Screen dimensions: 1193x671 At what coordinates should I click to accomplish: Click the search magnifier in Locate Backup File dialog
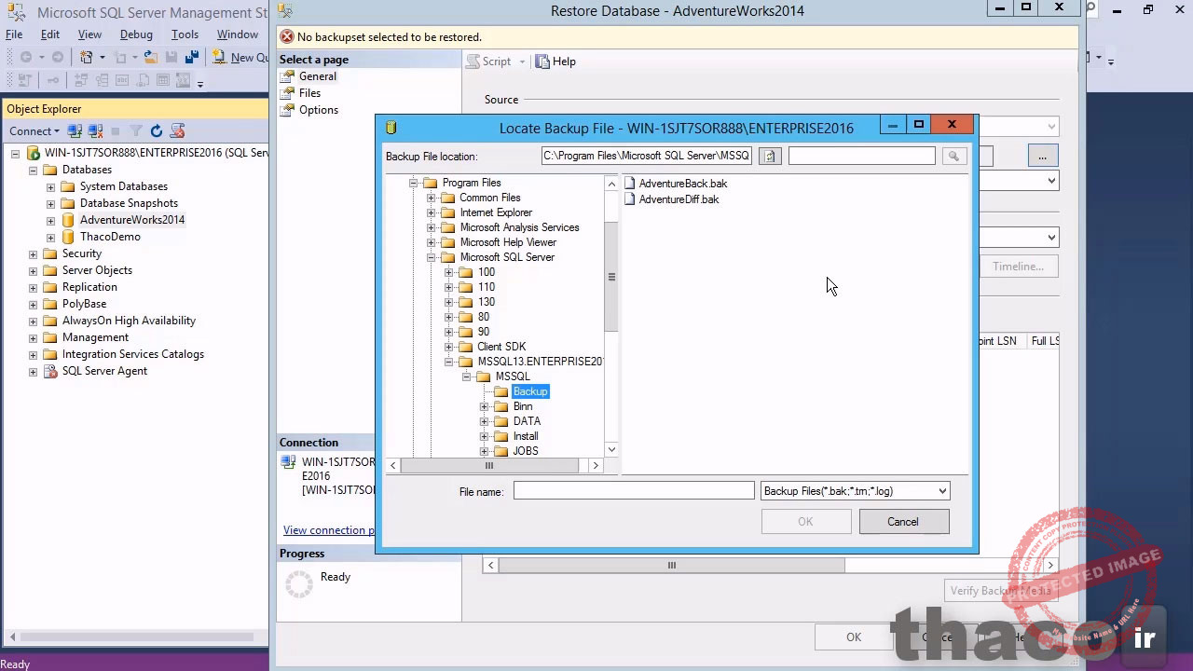(953, 156)
